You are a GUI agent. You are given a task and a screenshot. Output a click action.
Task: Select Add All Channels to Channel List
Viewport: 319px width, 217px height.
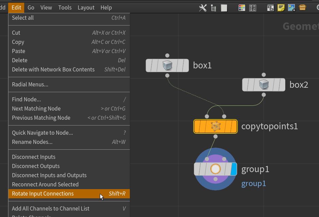coord(69,208)
